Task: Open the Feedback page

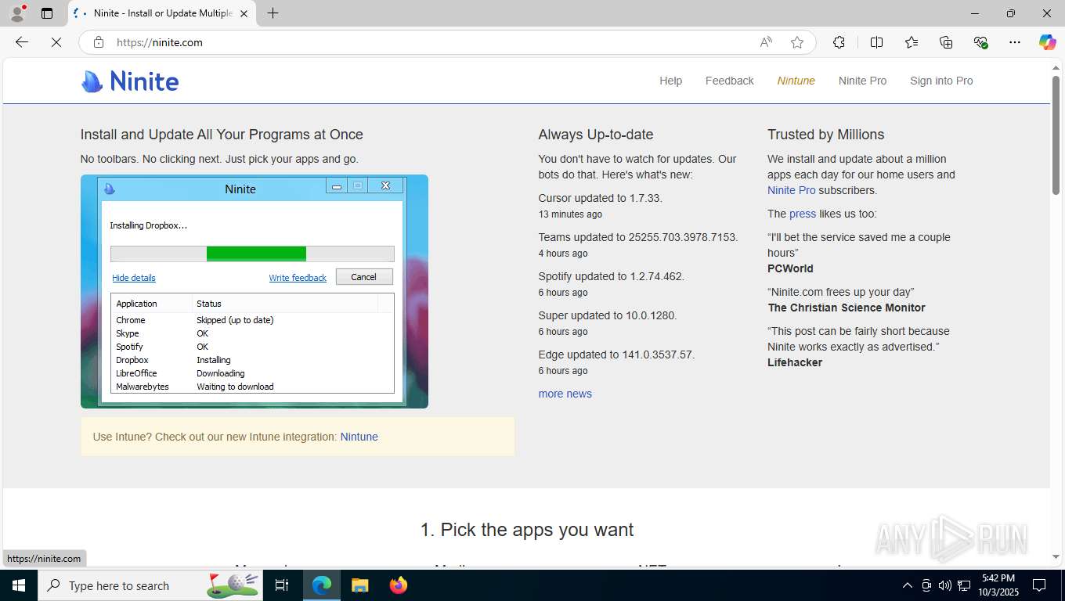Action: coord(729,81)
